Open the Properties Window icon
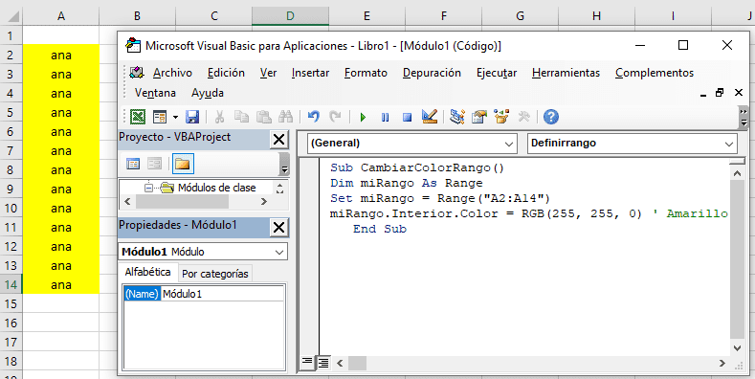 point(479,117)
